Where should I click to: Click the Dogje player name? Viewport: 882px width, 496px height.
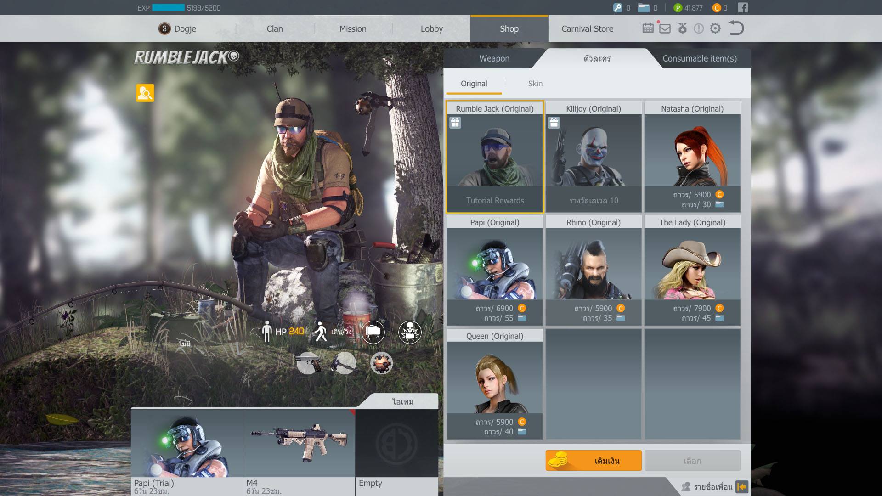[185, 28]
